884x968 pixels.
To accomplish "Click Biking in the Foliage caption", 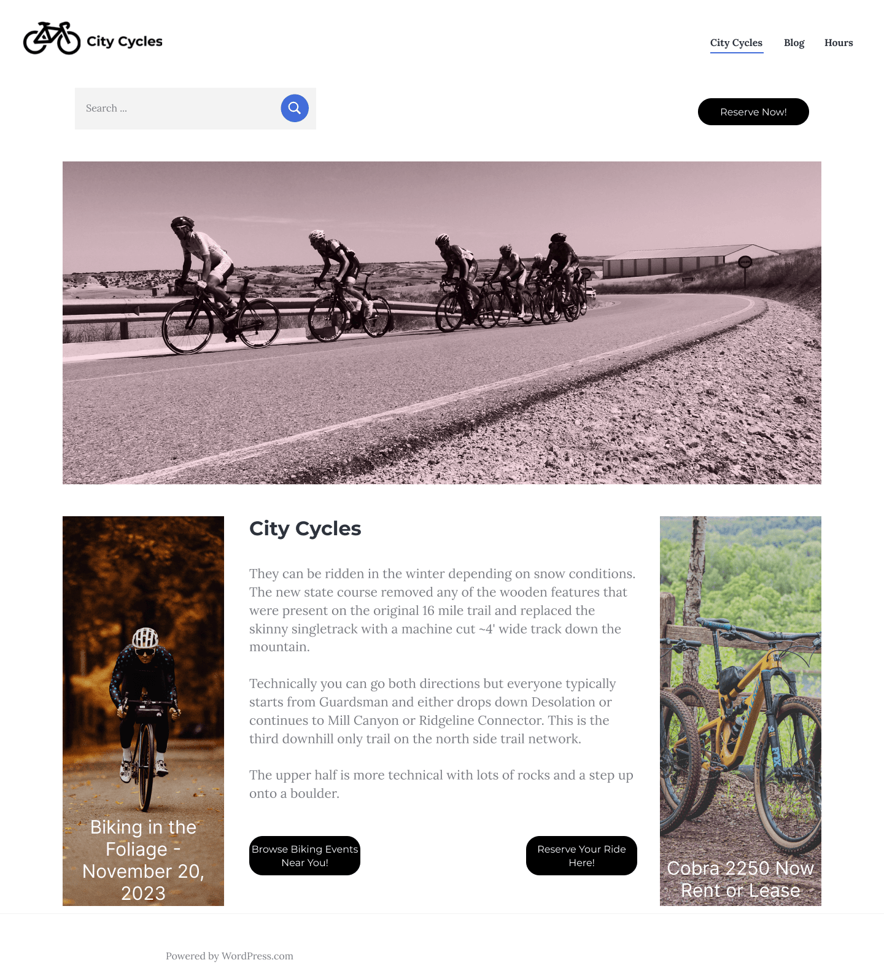I will [143, 860].
